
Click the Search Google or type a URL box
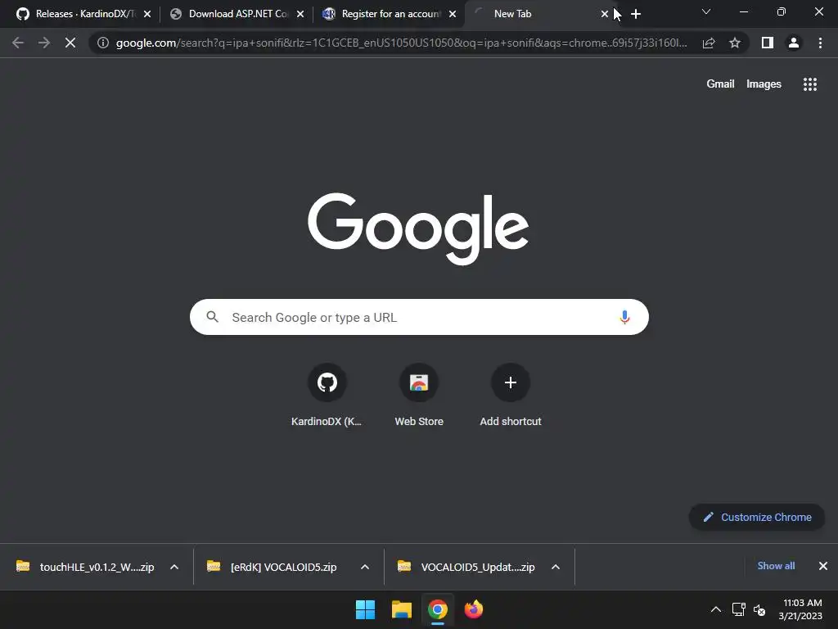point(419,317)
